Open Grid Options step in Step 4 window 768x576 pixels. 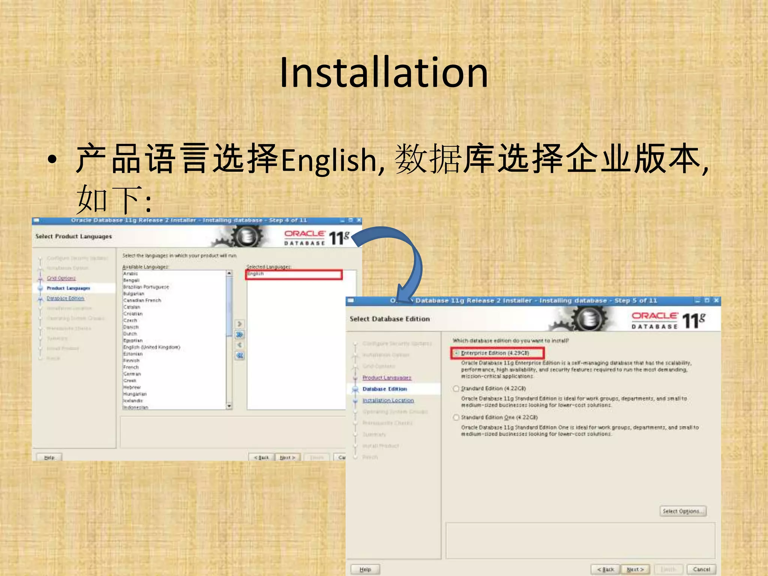click(61, 278)
